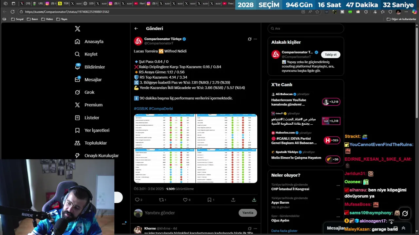Open Keşfet explore page

[x=86, y=54]
